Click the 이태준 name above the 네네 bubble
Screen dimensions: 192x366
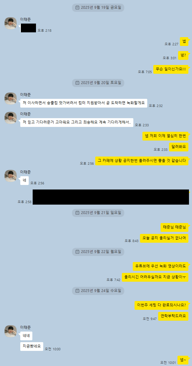point(25,327)
